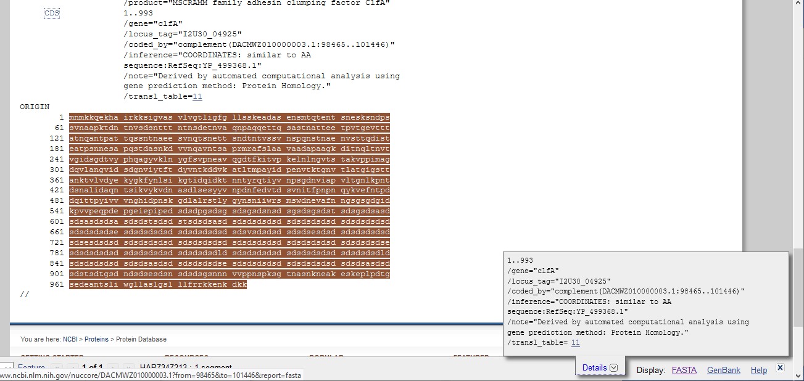Open transl_table 11 link in the popup
804x381 pixels.
576,343
